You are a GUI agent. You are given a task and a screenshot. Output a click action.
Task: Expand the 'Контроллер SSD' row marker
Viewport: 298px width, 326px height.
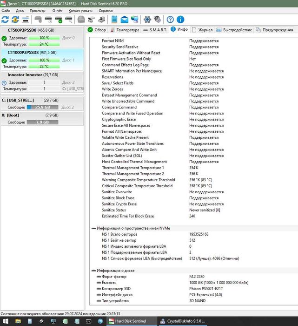[x=99, y=289]
